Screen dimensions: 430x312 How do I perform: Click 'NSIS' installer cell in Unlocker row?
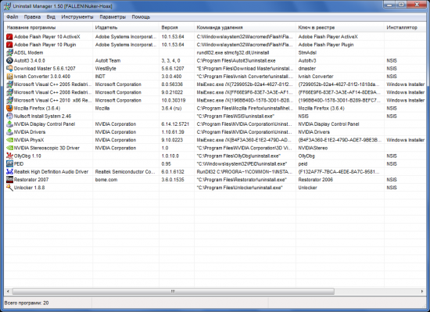tap(392, 188)
